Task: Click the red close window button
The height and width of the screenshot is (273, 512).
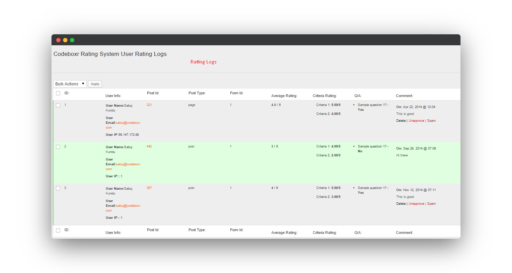Action: (58, 40)
